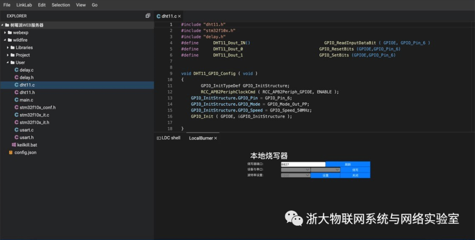Viewport: 475px width, 240px height.
Task: Open the Edit menu
Action: click(x=42, y=5)
